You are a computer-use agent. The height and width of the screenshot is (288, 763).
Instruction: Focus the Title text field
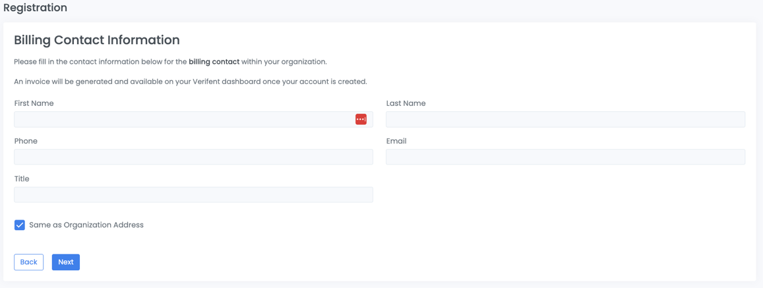[x=193, y=195]
